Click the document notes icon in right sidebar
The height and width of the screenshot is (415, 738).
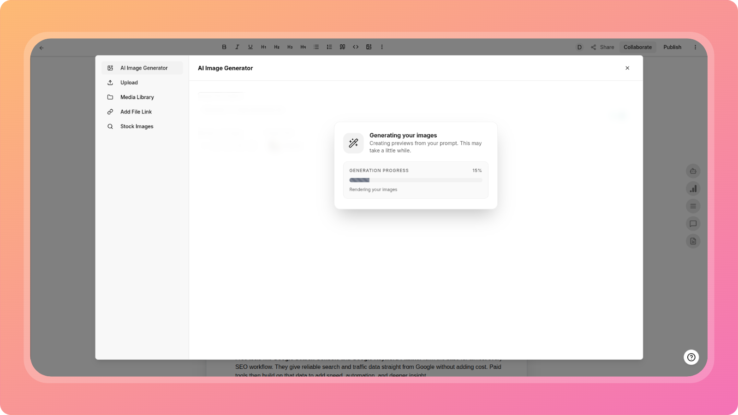pyautogui.click(x=693, y=241)
